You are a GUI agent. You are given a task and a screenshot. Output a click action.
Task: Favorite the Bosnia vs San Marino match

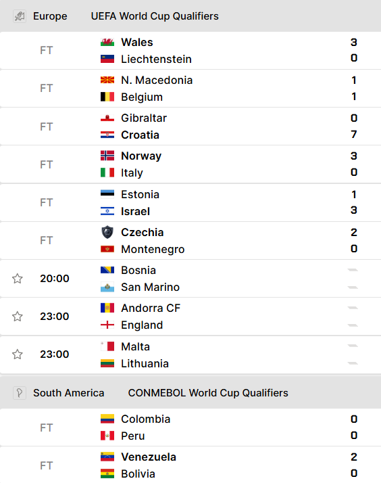point(17,279)
